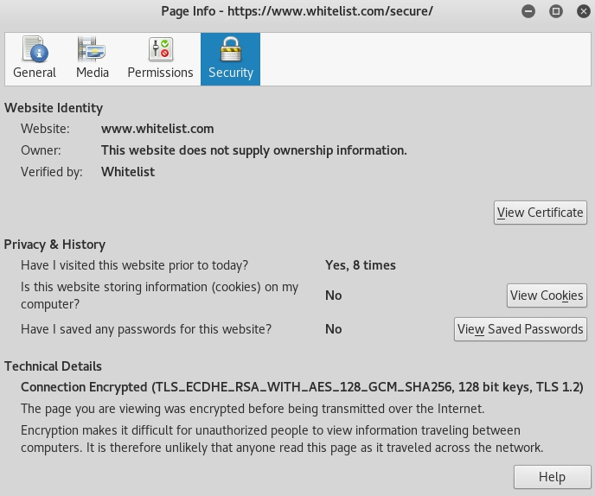595x496 pixels.
Task: Close the Page Info window
Action: tap(584, 11)
